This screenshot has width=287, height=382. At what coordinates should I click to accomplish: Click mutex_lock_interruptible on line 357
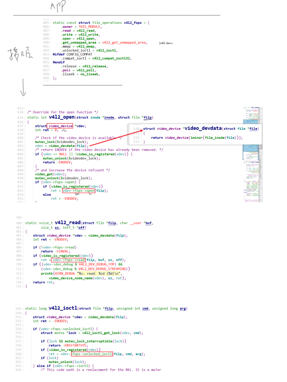pos(89,341)
